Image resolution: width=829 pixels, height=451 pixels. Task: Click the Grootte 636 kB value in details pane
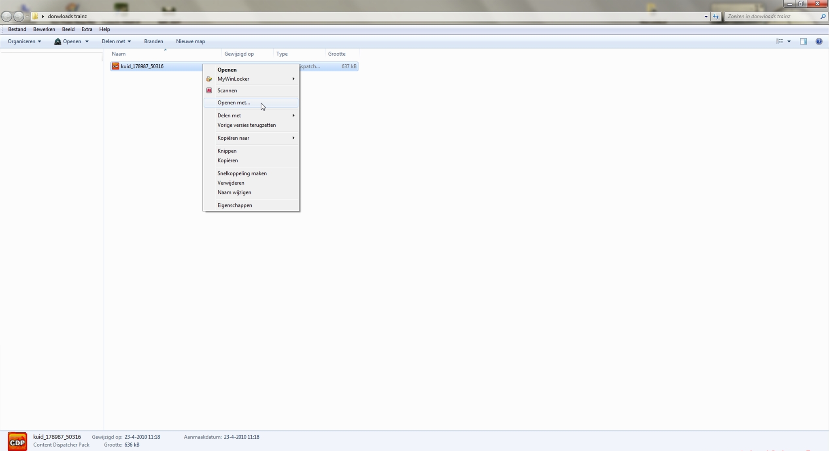132,445
